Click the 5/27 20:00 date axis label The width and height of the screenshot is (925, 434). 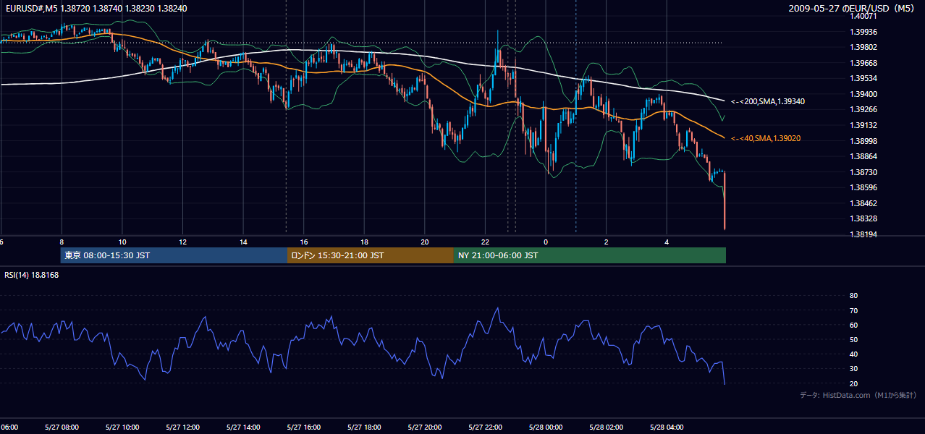click(x=424, y=427)
